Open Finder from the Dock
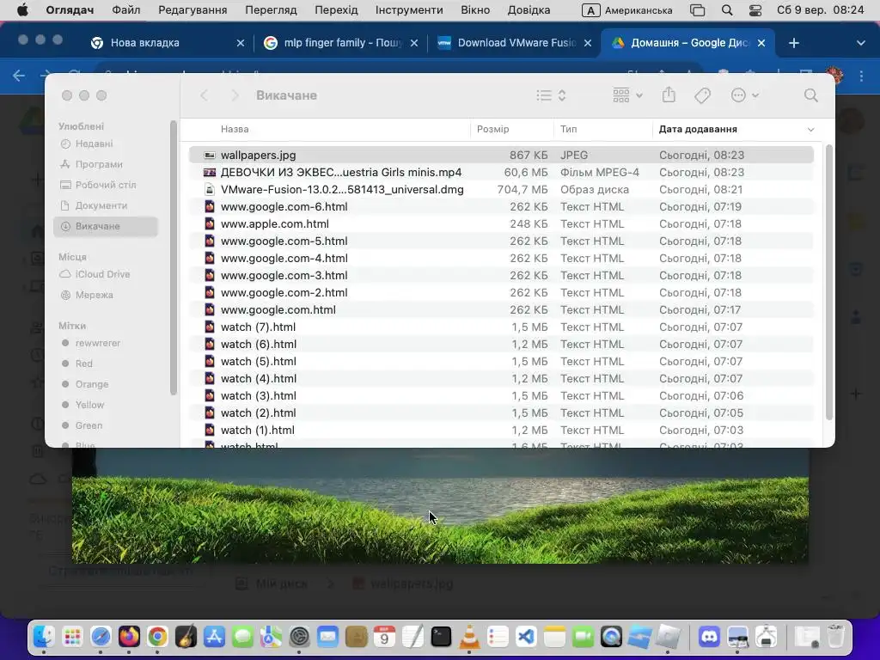 click(x=43, y=637)
